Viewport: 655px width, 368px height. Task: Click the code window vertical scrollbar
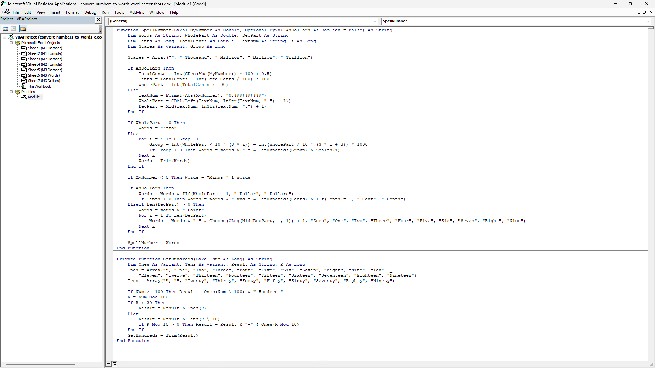[x=651, y=194]
